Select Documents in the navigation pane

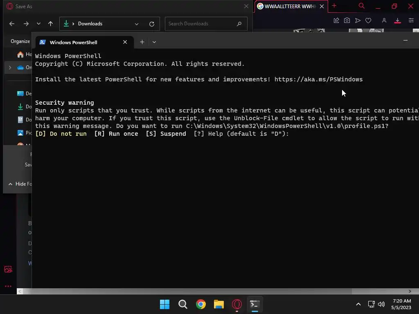click(24, 120)
